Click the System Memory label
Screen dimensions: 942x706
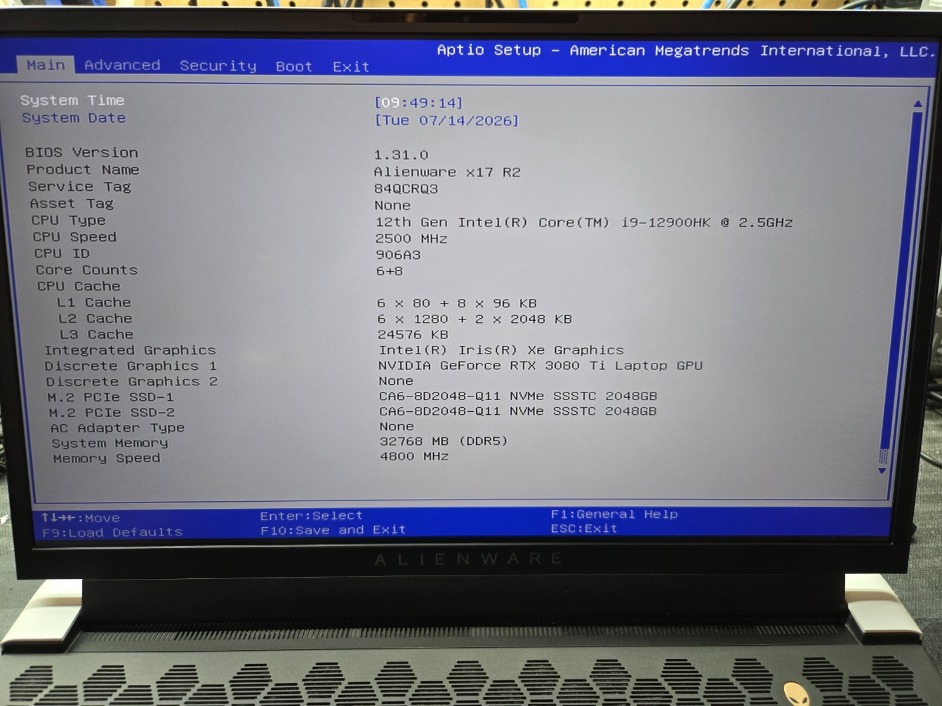pyautogui.click(x=110, y=443)
